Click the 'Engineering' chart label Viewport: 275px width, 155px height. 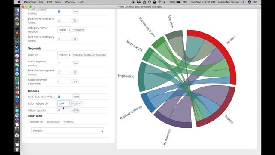tap(126, 76)
